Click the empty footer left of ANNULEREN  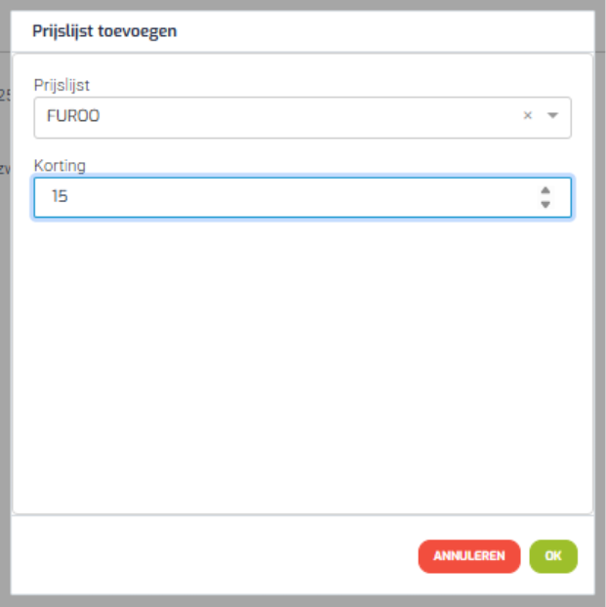tap(215, 556)
